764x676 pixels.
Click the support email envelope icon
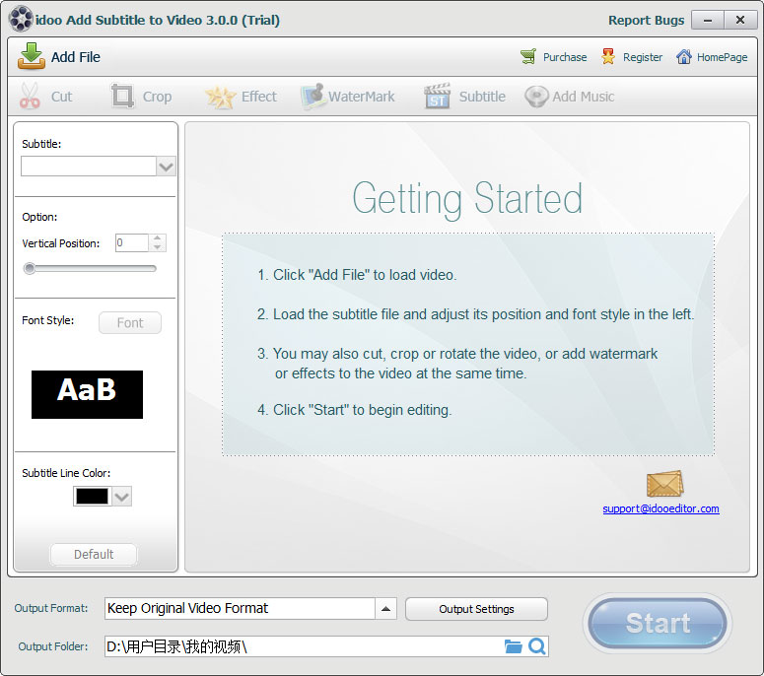pyautogui.click(x=665, y=484)
